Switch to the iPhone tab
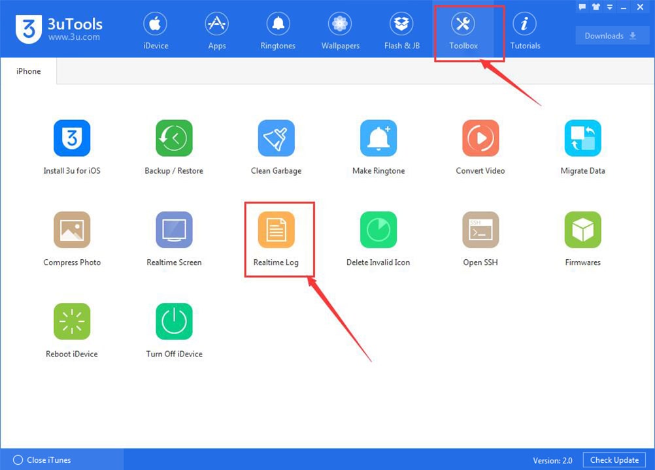The height and width of the screenshot is (470, 655). point(28,71)
